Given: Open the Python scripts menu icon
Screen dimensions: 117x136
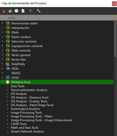Looking at the screenshot, I should point(10,11).
